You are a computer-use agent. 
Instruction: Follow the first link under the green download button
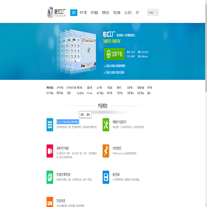tap(114, 66)
